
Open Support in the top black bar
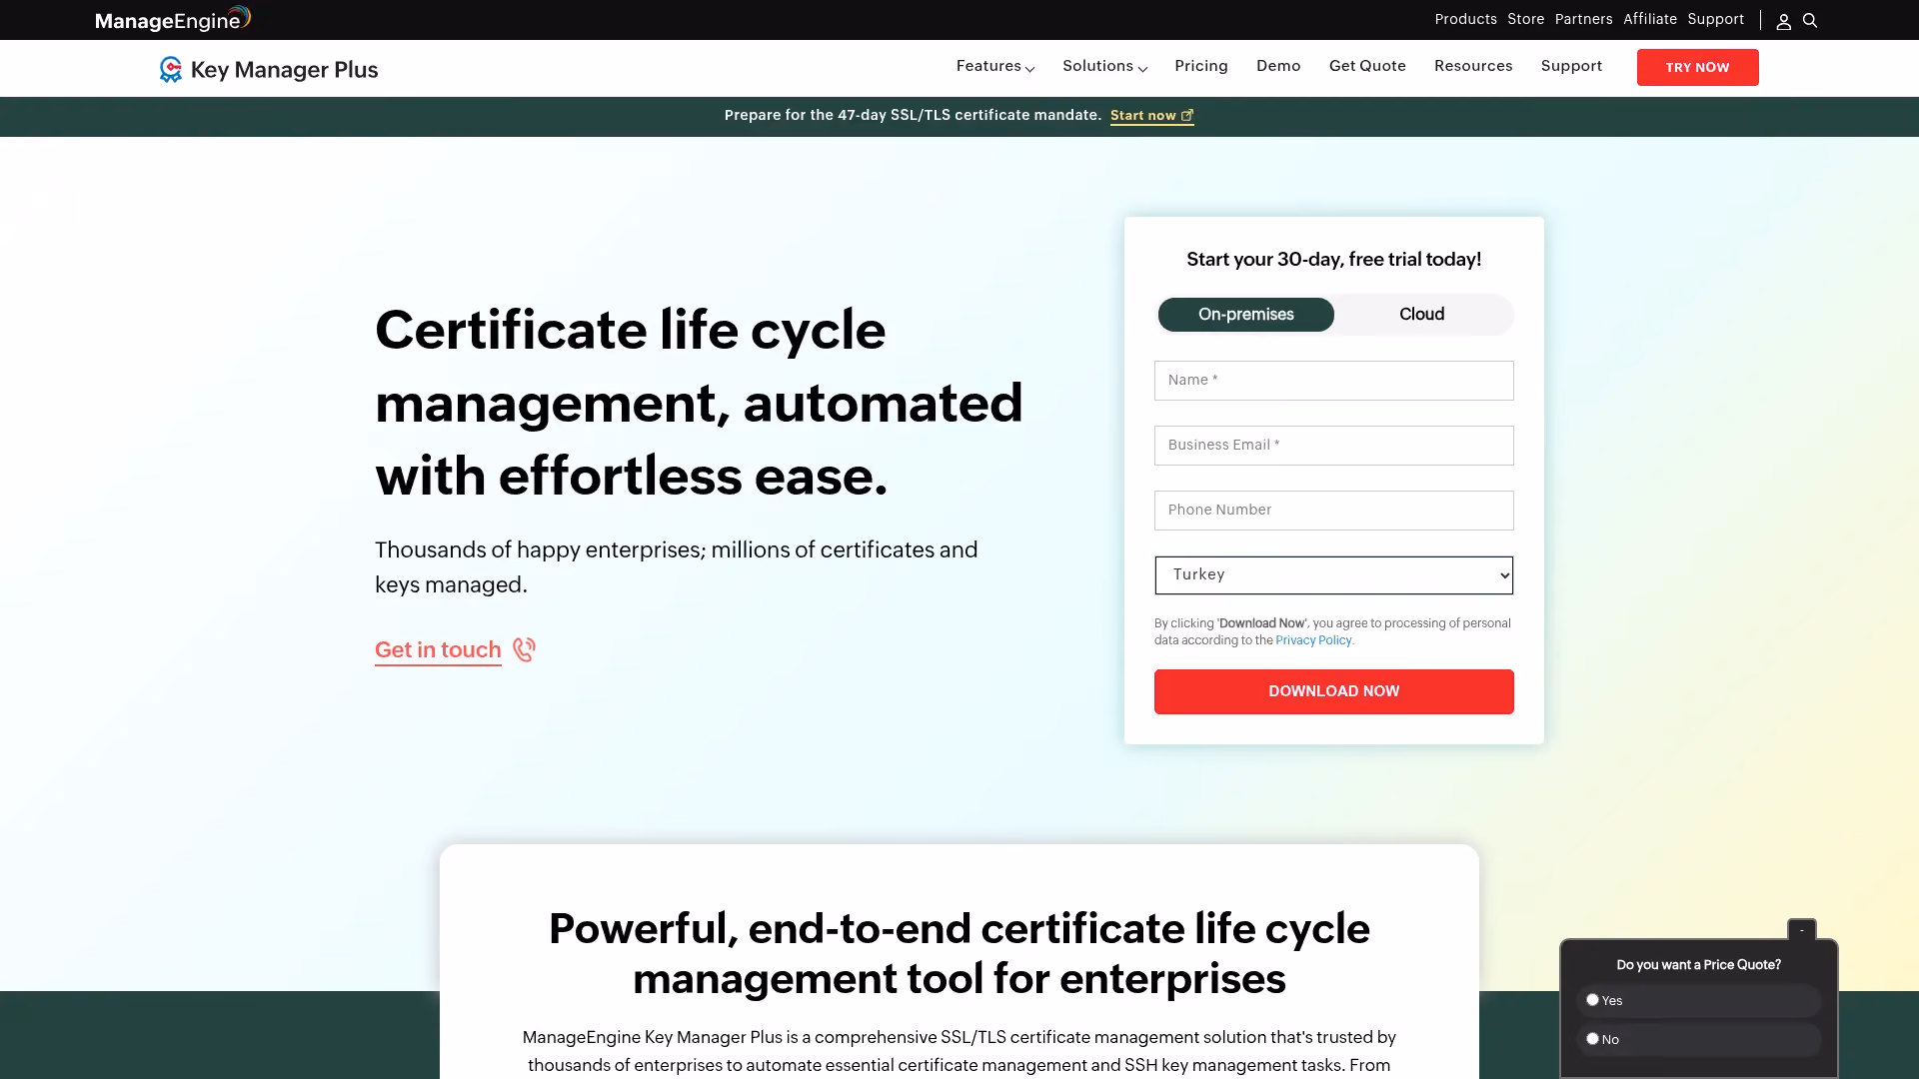[x=1715, y=19]
